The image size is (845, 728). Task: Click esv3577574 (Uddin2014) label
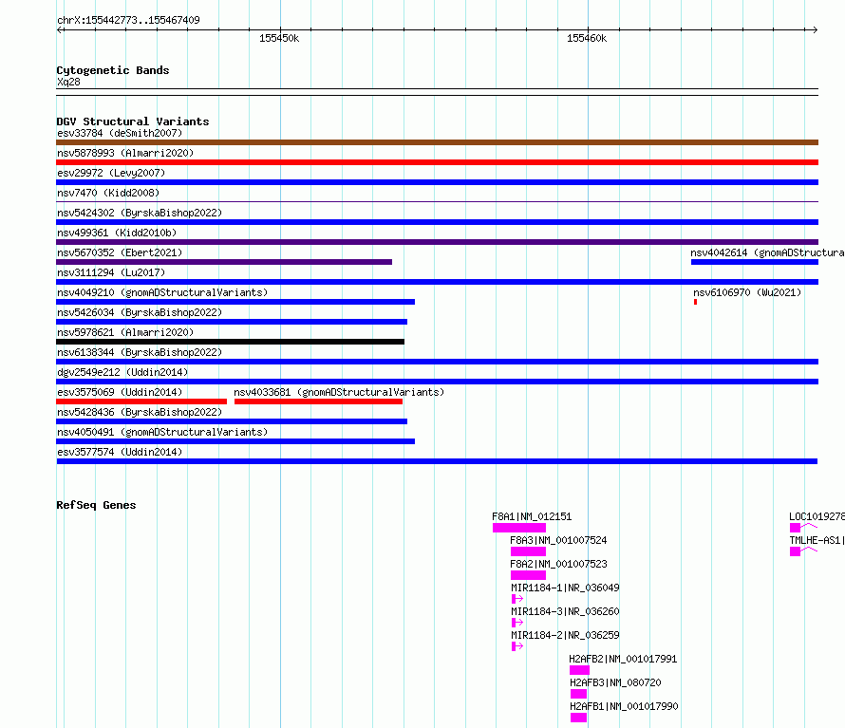[120, 452]
